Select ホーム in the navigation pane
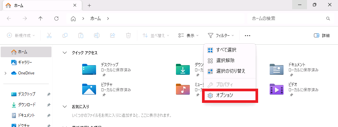The width and height of the screenshot is (338, 127). tap(26, 52)
